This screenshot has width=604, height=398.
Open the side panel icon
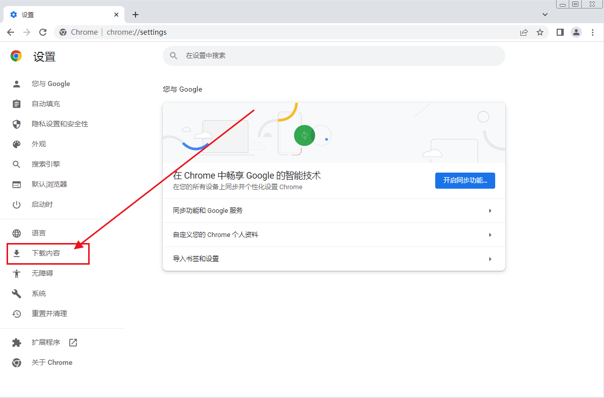pos(560,32)
